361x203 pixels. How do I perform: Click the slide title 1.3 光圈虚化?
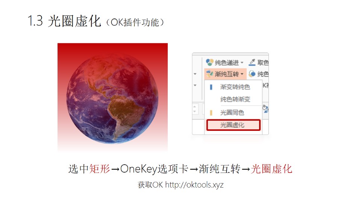click(x=64, y=21)
